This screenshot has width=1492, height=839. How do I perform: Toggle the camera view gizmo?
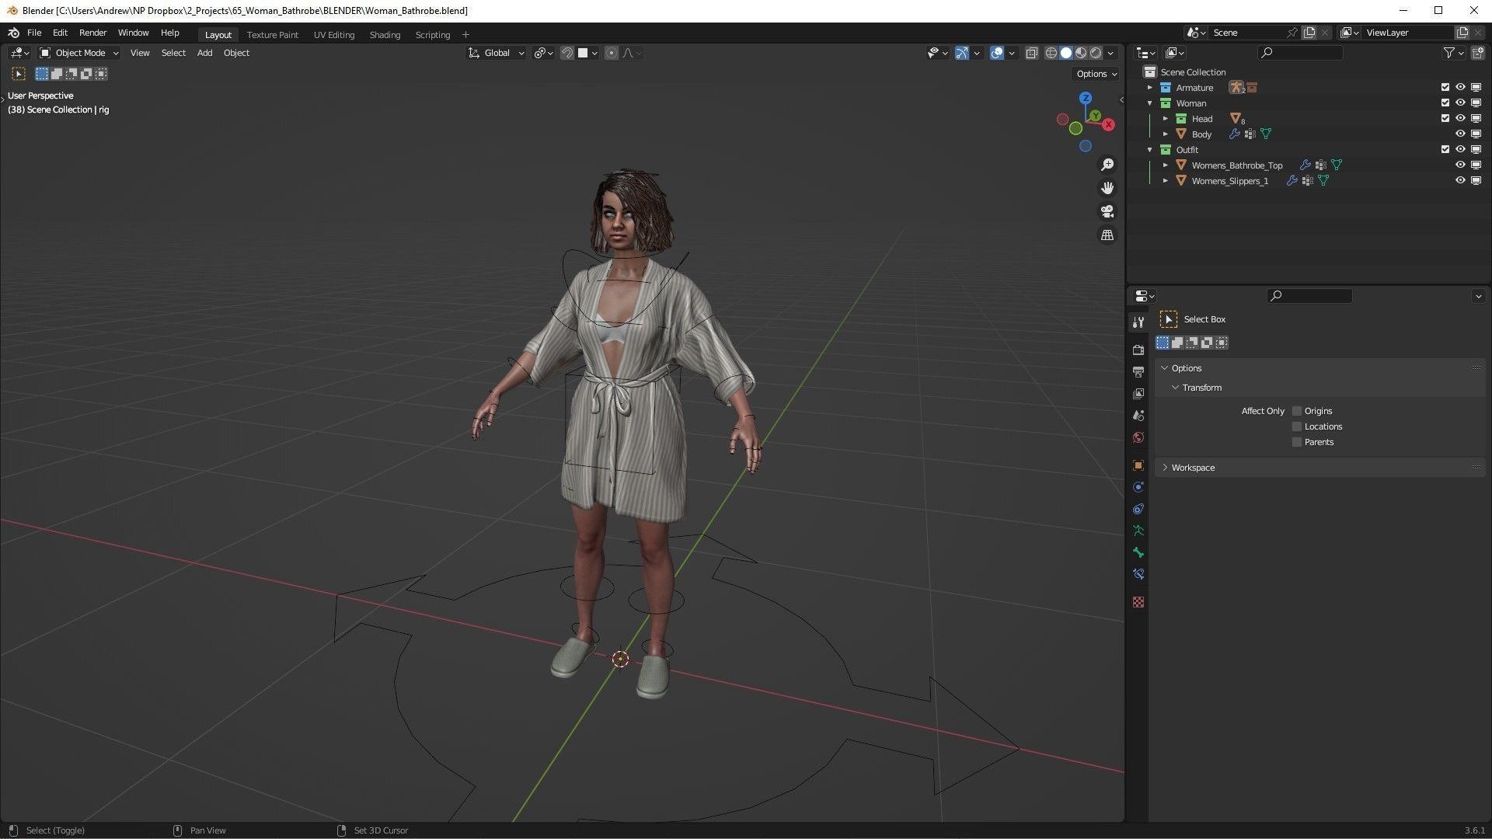coord(1107,211)
